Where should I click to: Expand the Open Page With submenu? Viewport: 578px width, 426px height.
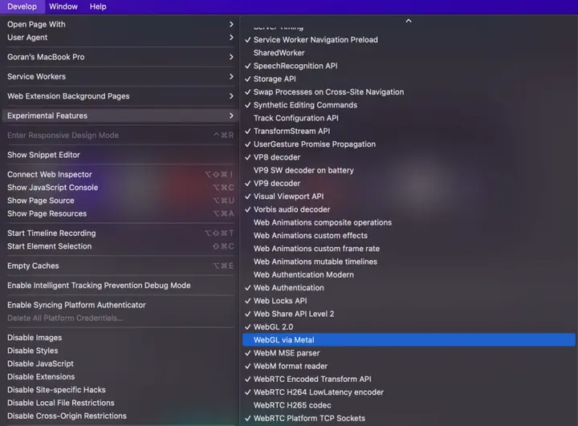[120, 24]
